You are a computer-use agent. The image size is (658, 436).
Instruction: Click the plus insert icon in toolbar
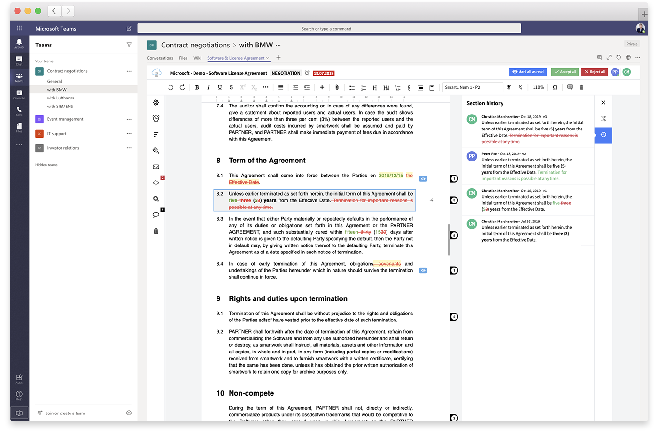pyautogui.click(x=322, y=87)
